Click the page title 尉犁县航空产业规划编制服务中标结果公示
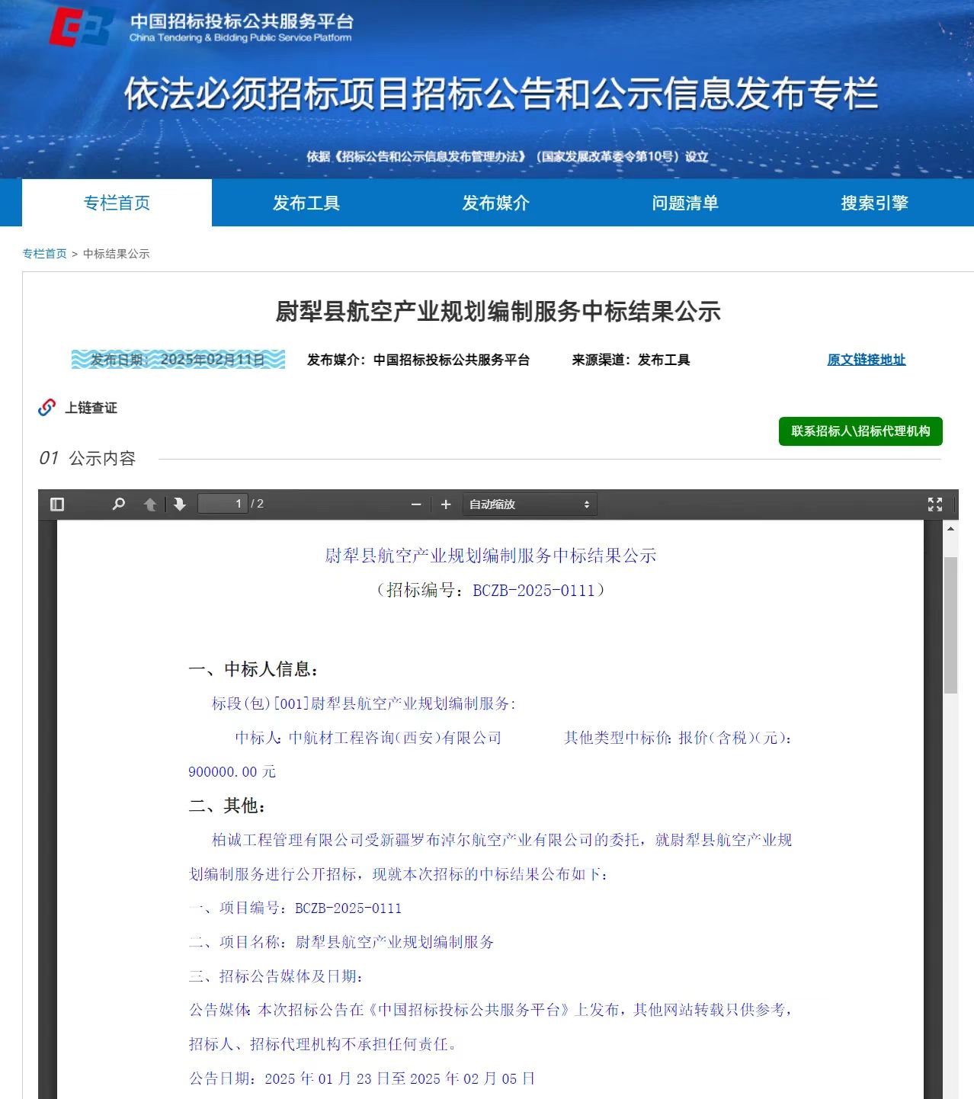This screenshot has height=1099, width=974. (x=498, y=312)
